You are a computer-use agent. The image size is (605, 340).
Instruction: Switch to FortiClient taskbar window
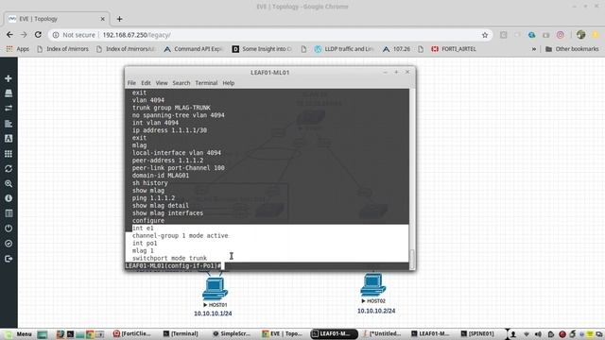(x=132, y=333)
